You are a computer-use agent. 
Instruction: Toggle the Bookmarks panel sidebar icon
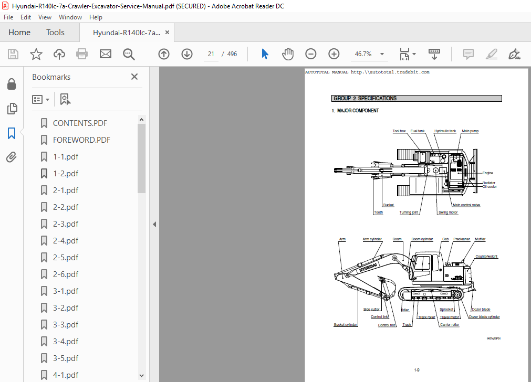[12, 133]
